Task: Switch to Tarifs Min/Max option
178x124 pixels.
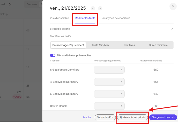Action: click(100, 45)
